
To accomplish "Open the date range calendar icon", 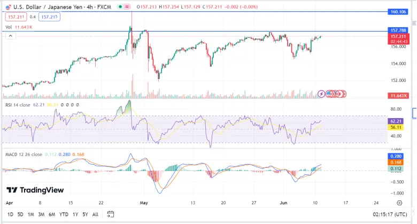I will point(110,214).
